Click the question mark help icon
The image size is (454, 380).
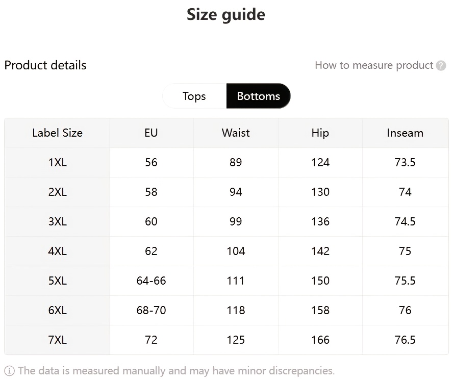pos(441,65)
